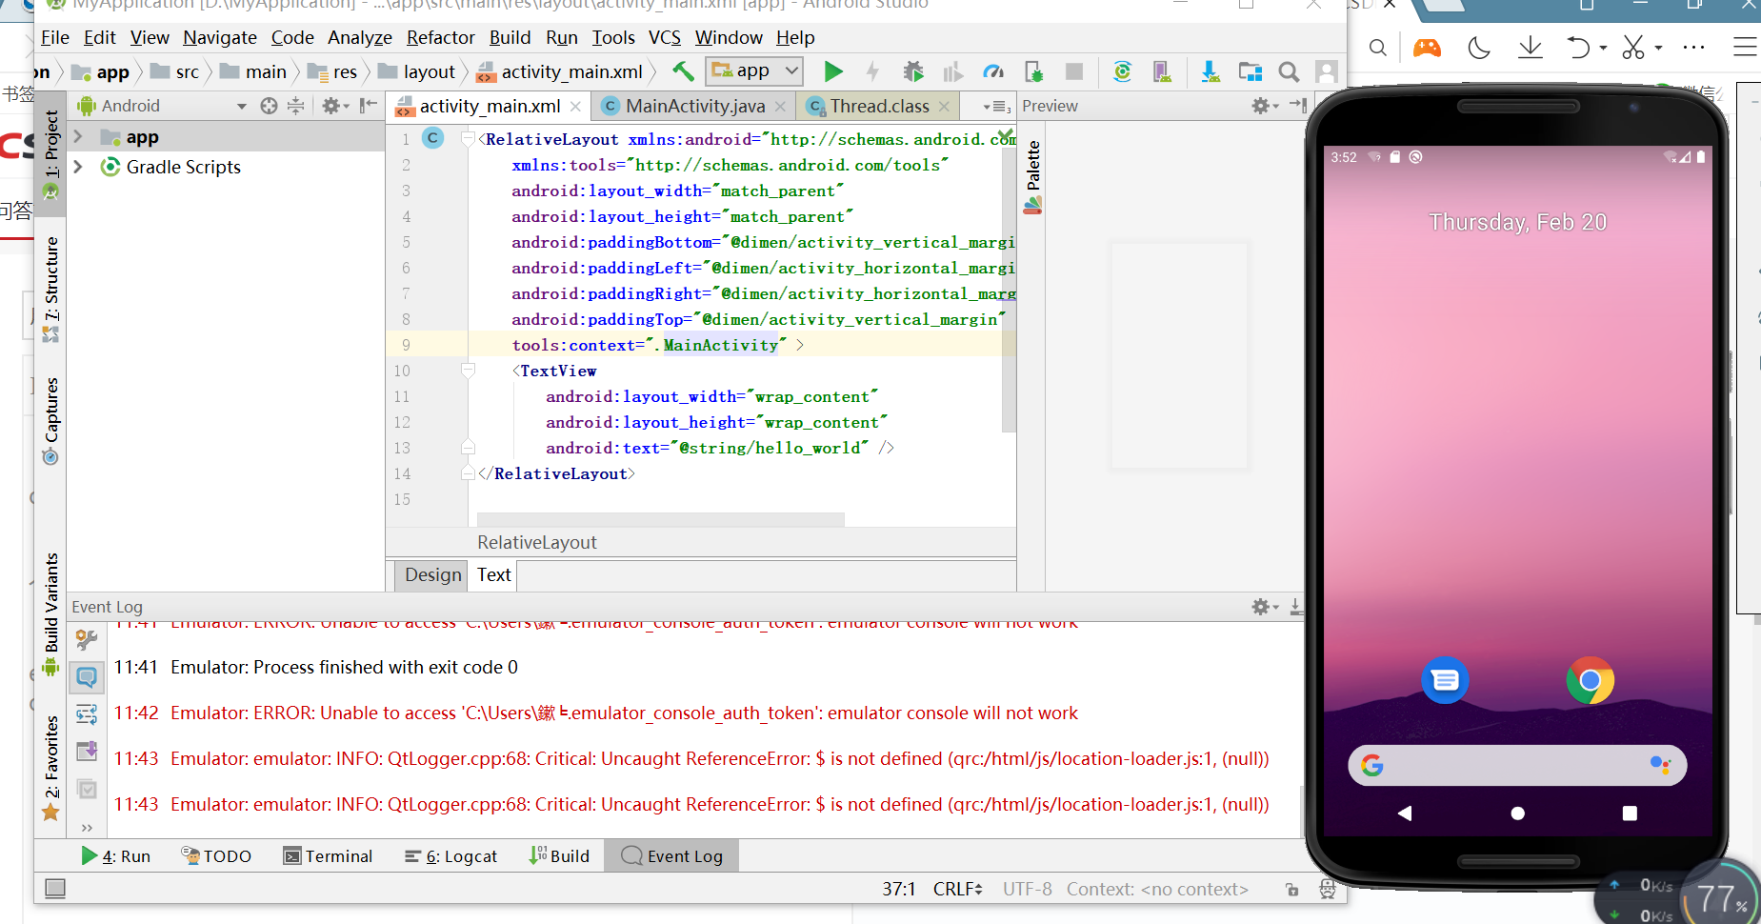Viewport: 1761px width, 924px height.
Task: Click the Apply Changes lightning icon
Action: [x=872, y=71]
